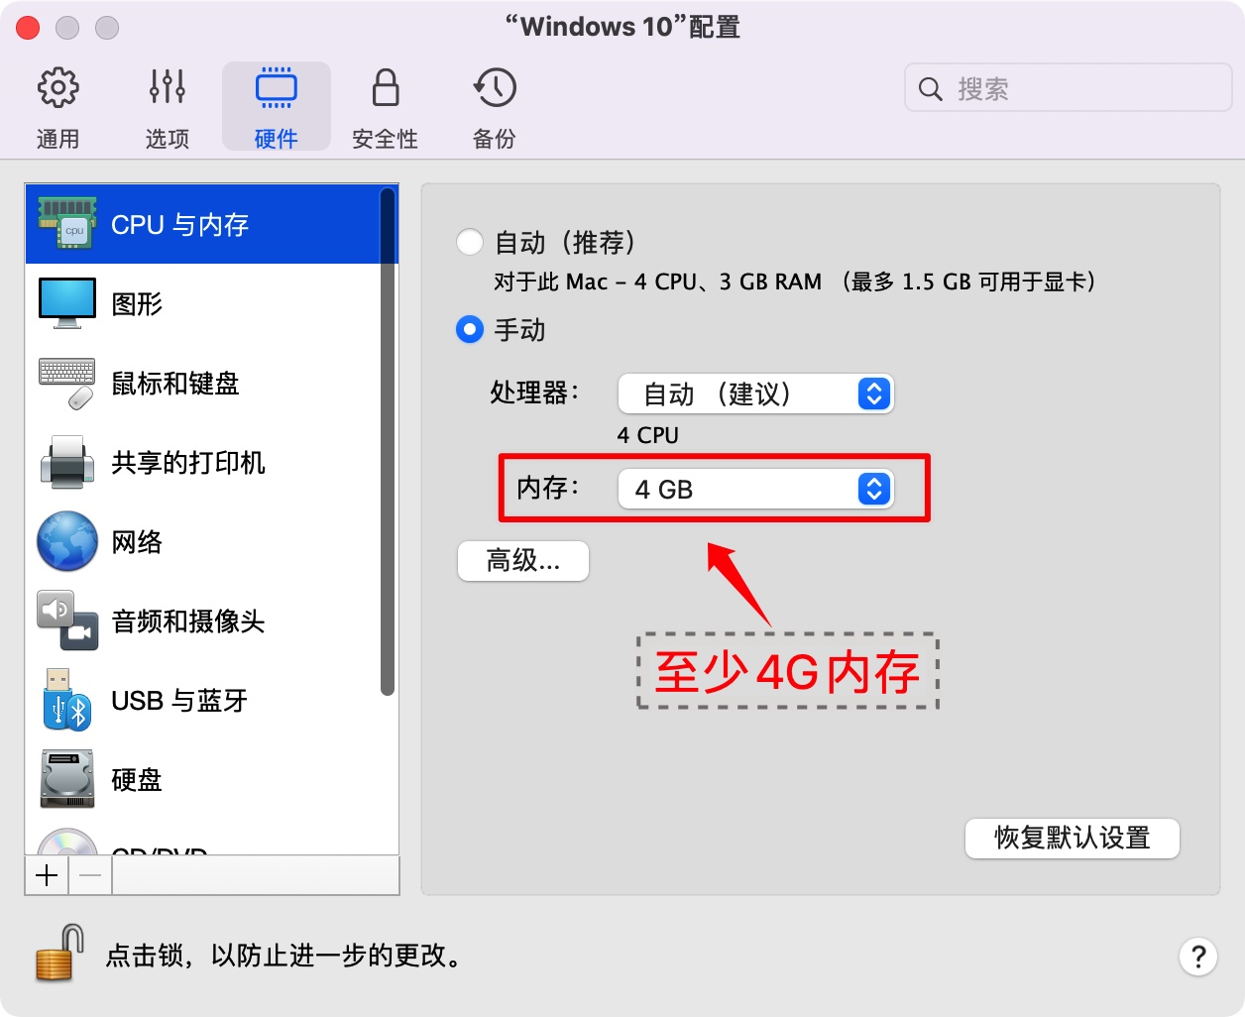Click the search magnifier icon

[930, 89]
